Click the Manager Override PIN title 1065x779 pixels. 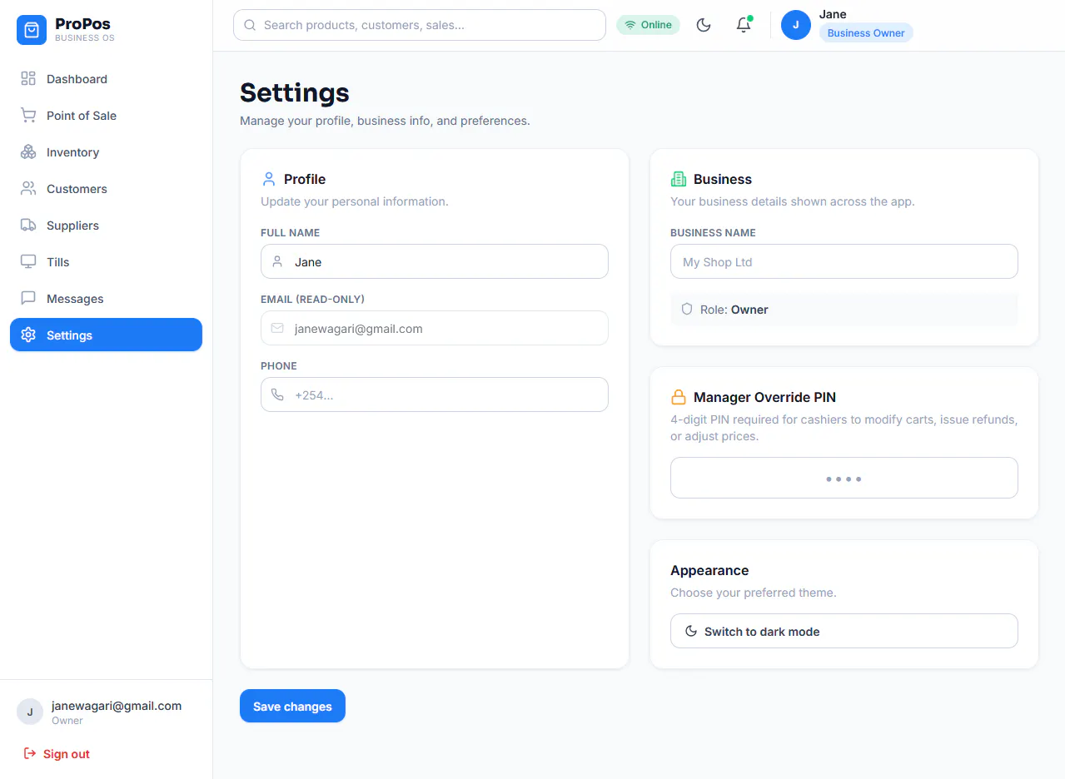pos(764,397)
